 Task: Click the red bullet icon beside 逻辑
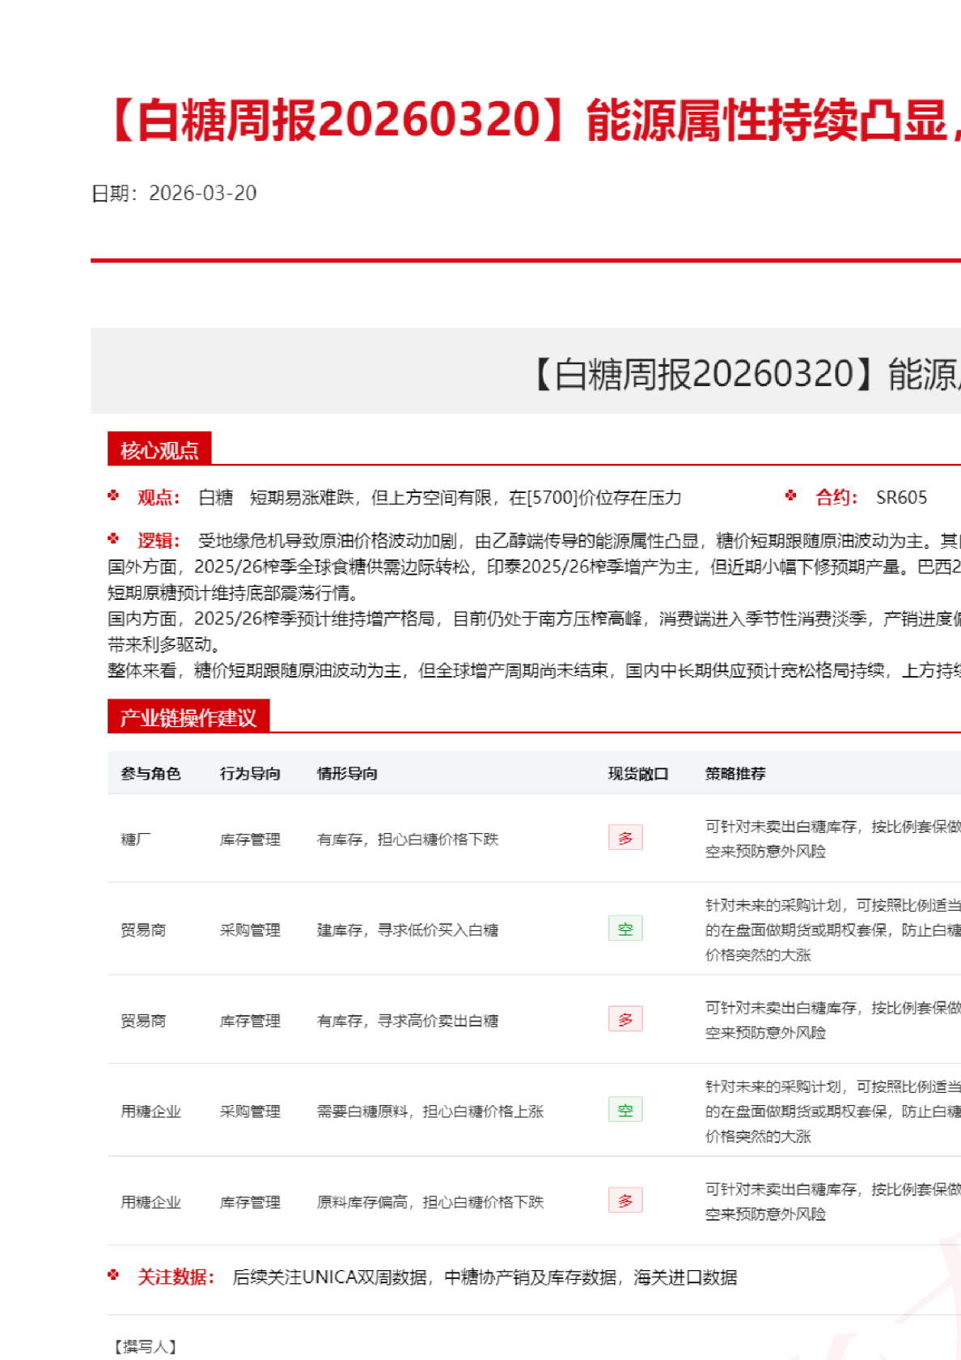[x=113, y=538]
